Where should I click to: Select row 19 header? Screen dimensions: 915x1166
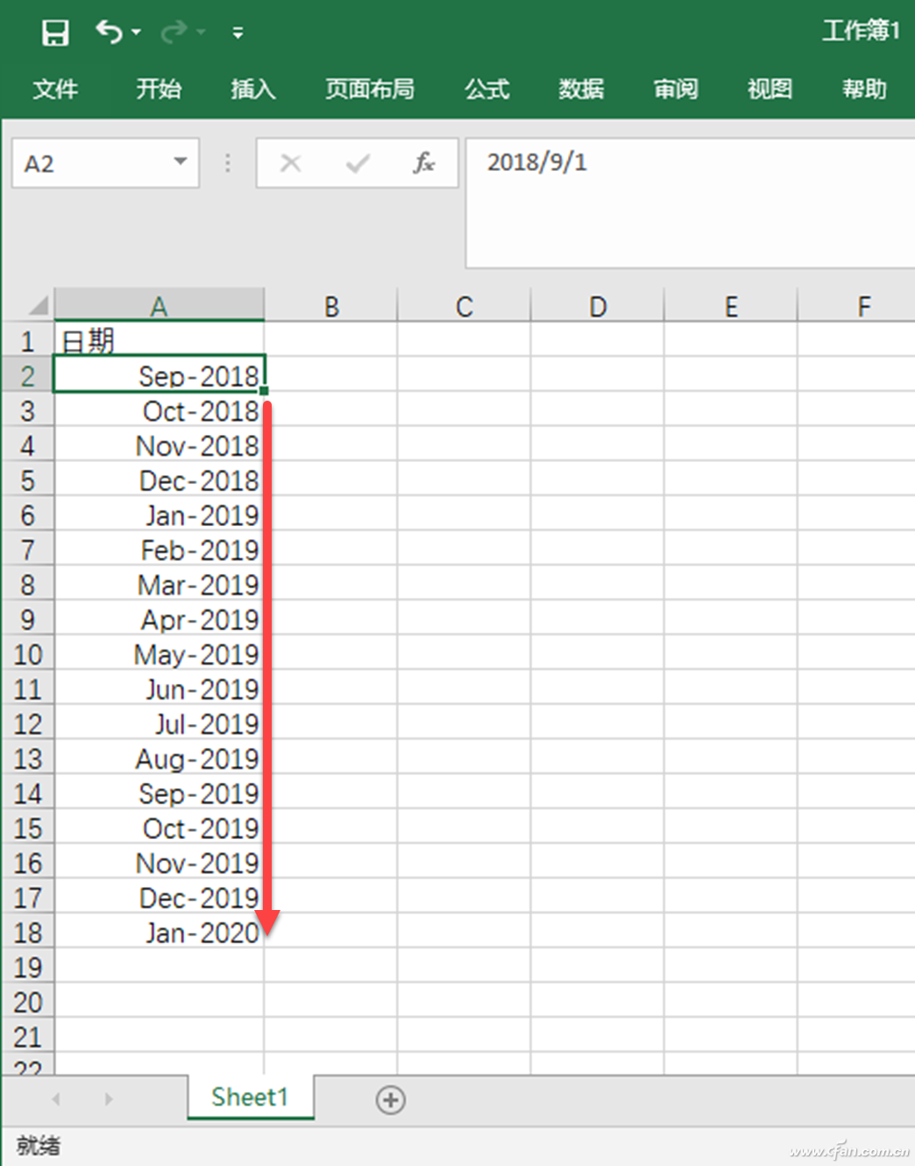pos(27,967)
